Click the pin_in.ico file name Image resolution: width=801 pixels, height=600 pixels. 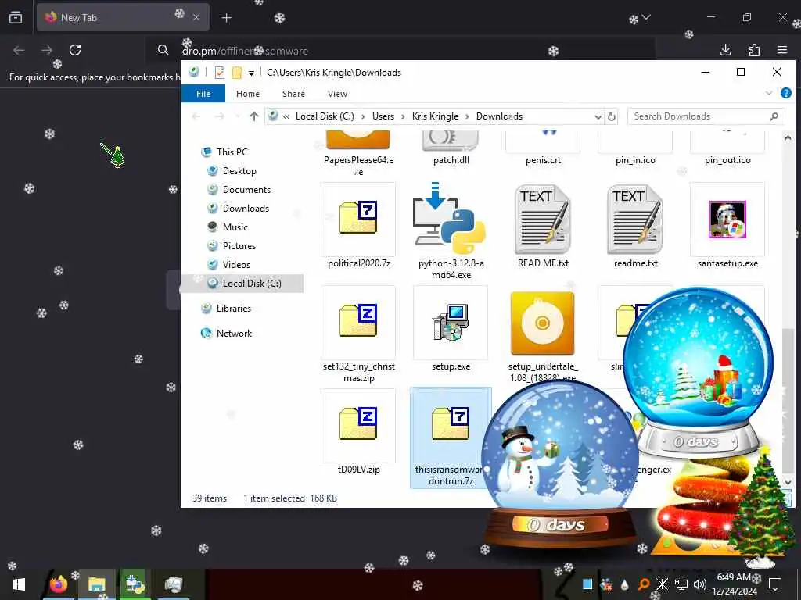coord(635,160)
